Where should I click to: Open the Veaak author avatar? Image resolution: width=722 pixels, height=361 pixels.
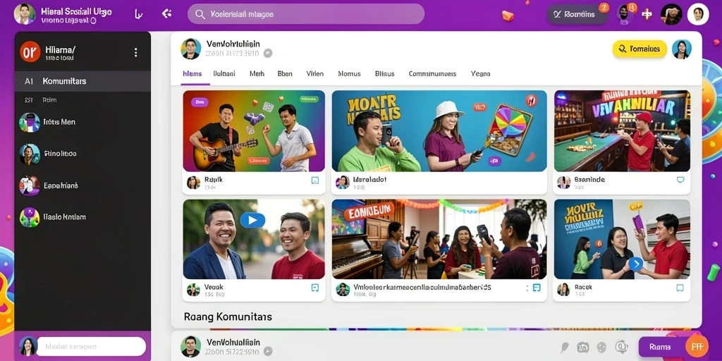click(193, 290)
